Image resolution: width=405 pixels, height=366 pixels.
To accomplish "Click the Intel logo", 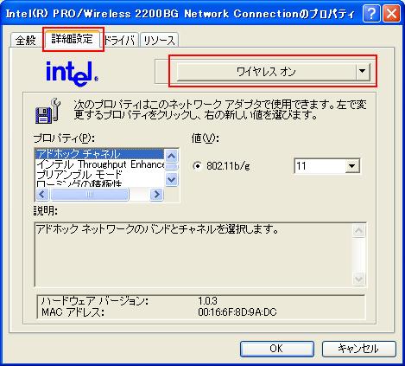I will tap(72, 74).
